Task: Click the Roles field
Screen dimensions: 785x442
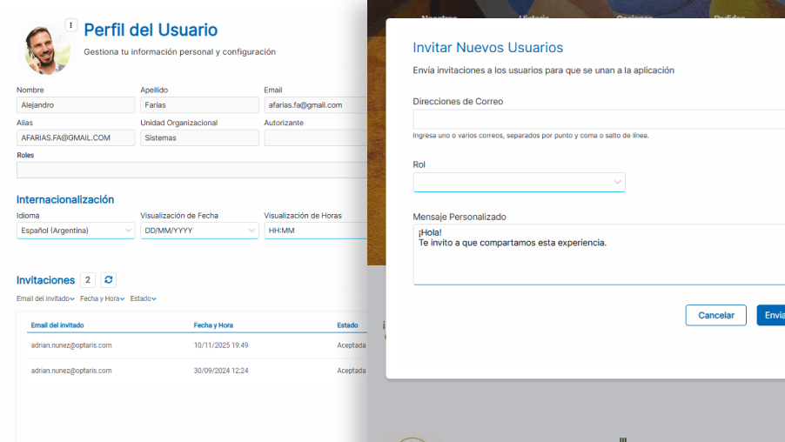Action: 191,170
